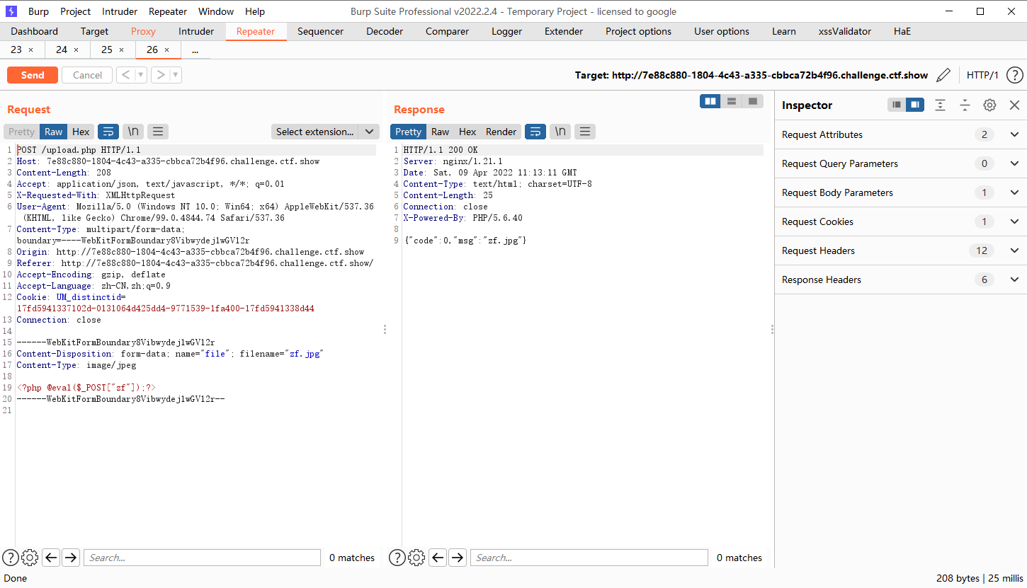Close Repeater tab 23

[x=30, y=50]
